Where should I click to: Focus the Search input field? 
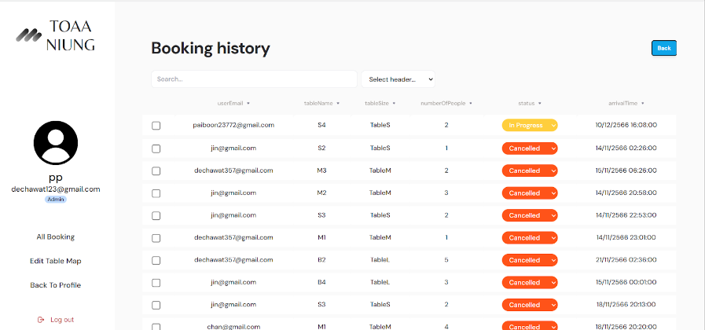tap(253, 79)
